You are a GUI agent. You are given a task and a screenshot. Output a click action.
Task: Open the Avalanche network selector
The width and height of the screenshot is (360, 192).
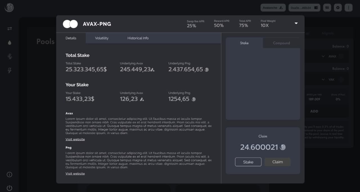[x=273, y=8]
